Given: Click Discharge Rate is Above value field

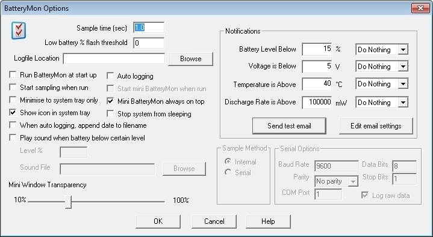Looking at the screenshot, I should click(x=317, y=103).
